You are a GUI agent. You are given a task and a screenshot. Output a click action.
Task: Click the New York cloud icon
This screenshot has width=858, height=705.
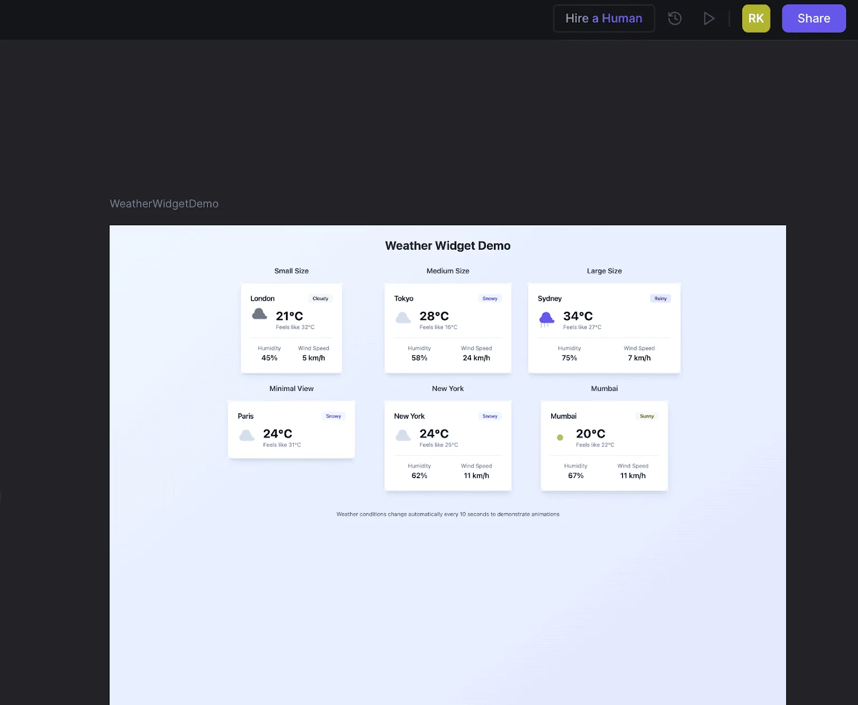tap(403, 435)
